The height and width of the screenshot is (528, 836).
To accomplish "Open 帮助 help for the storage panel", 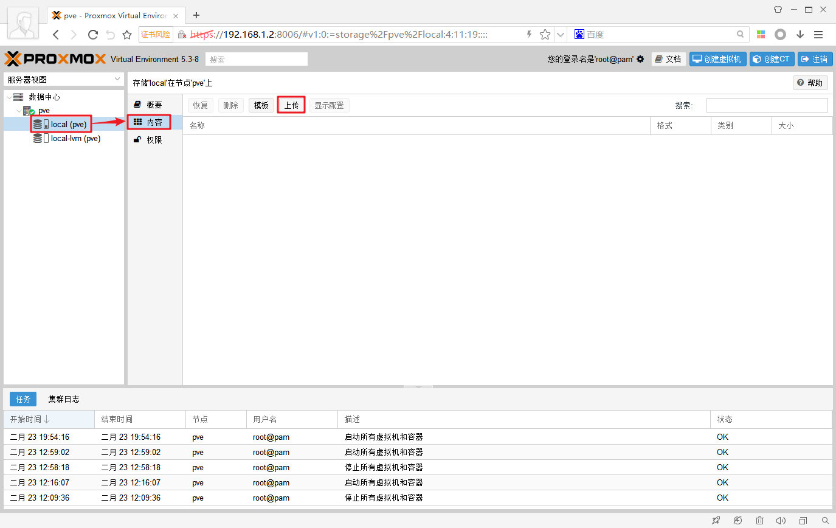I will [x=810, y=83].
